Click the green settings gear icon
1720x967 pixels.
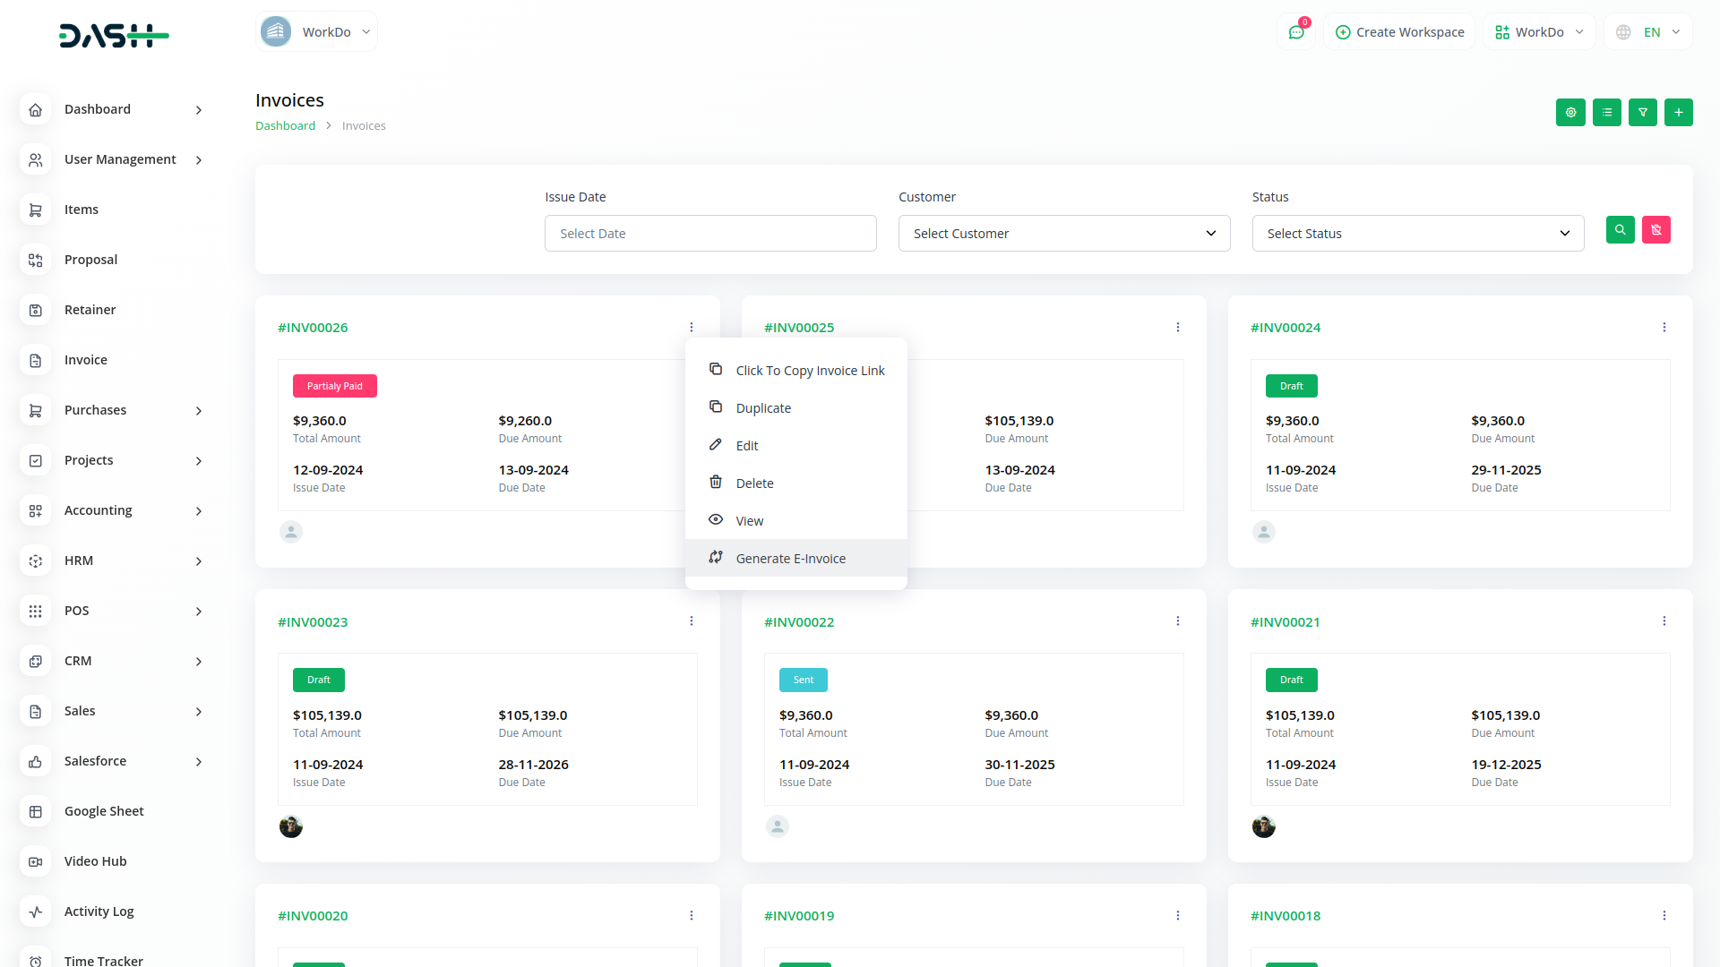pyautogui.click(x=1570, y=113)
